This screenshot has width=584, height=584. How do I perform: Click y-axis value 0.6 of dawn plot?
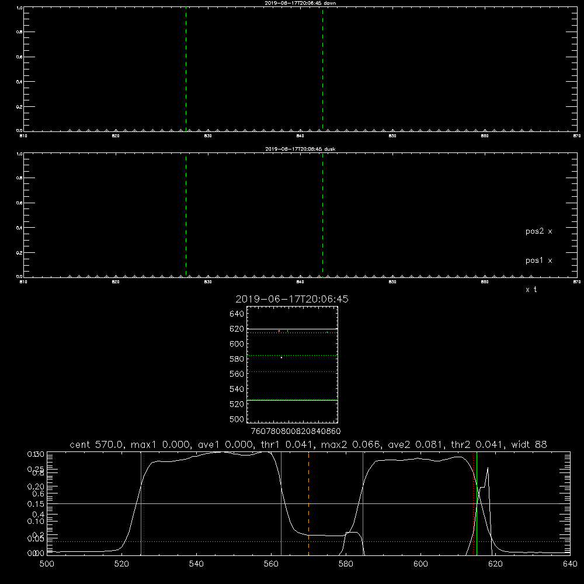19,57
